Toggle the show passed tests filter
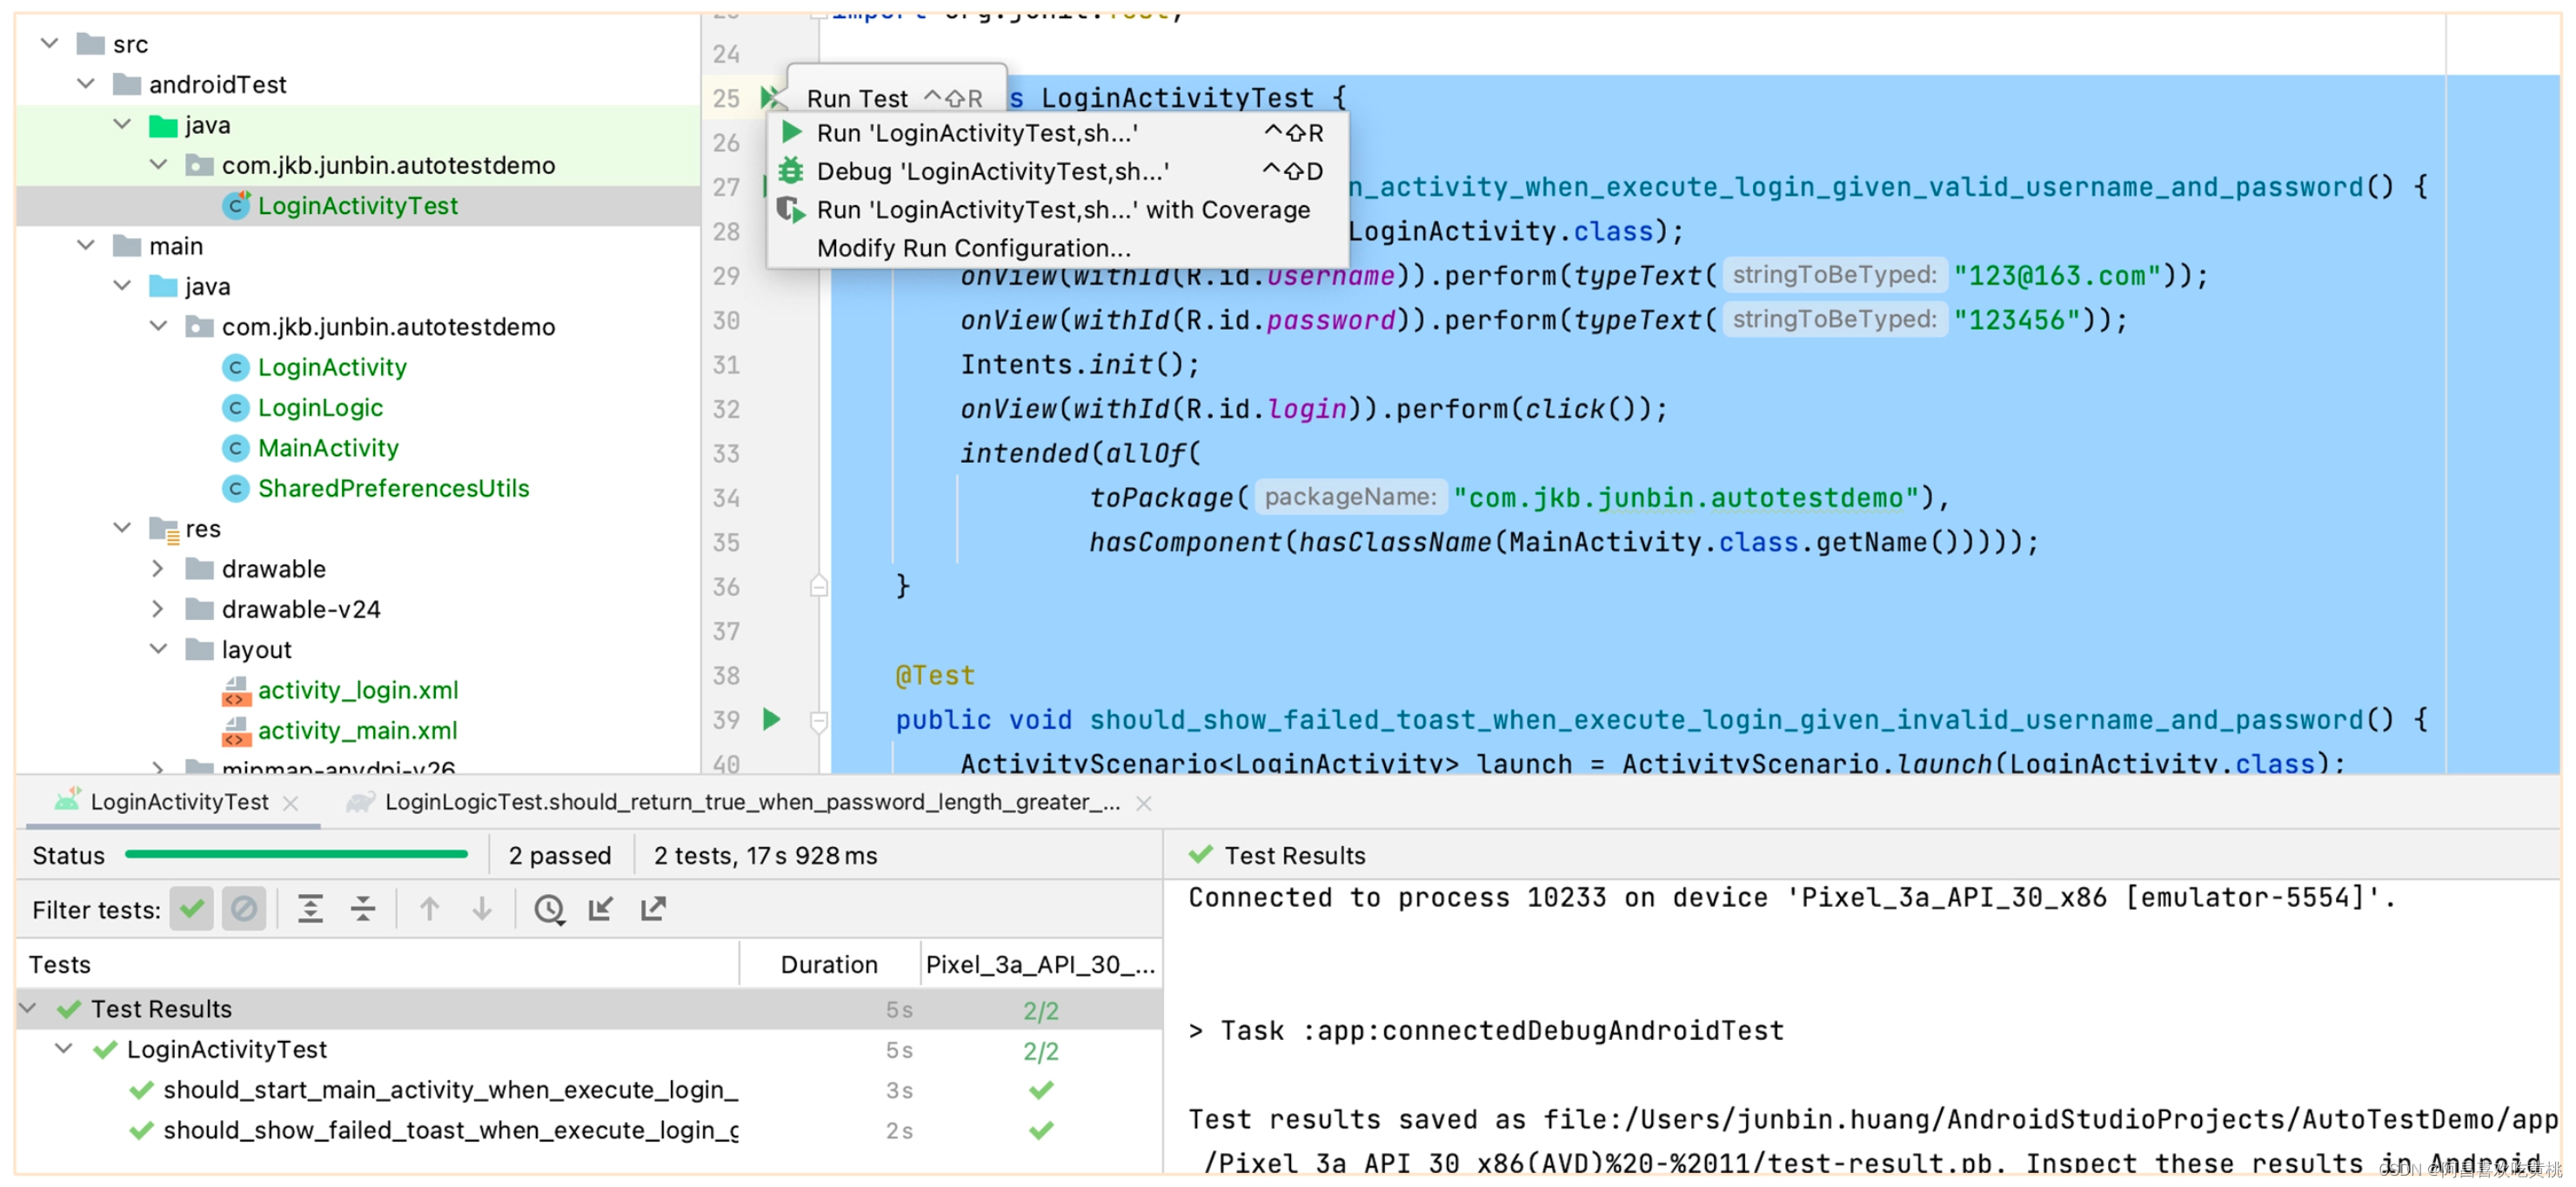The height and width of the screenshot is (1187, 2576). coord(192,910)
